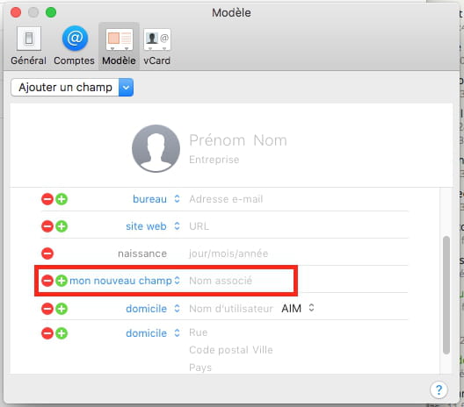Open the Ajouter un champ dropdown
This screenshot has height=407, width=464.
pos(72,88)
